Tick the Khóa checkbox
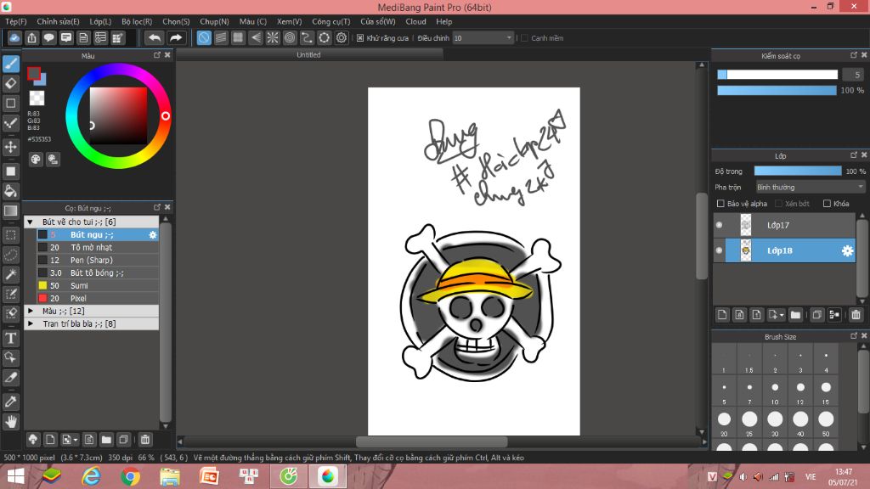Image resolution: width=870 pixels, height=489 pixels. (x=827, y=204)
